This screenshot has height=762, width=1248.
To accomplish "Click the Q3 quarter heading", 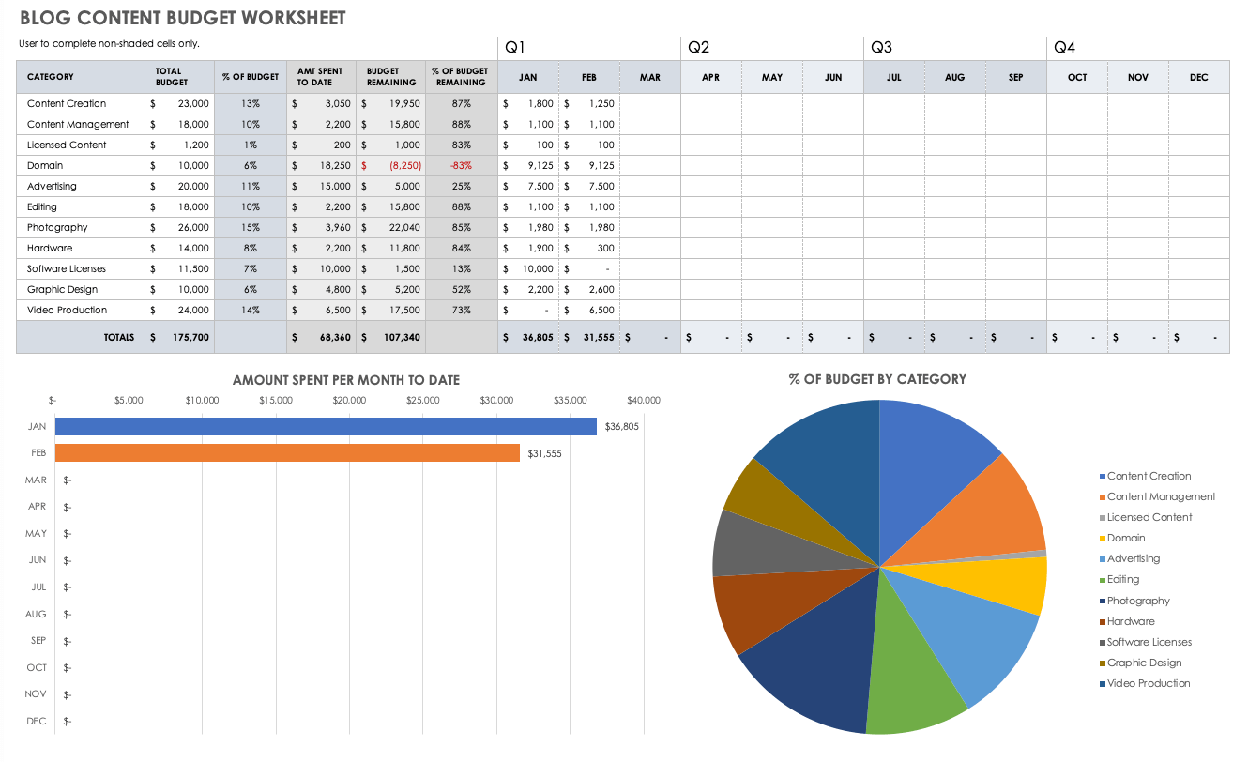I will click(x=881, y=48).
